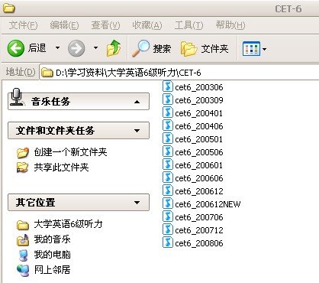Open the 帮助(H) menu
This screenshot has width=319, height=283.
230,25
